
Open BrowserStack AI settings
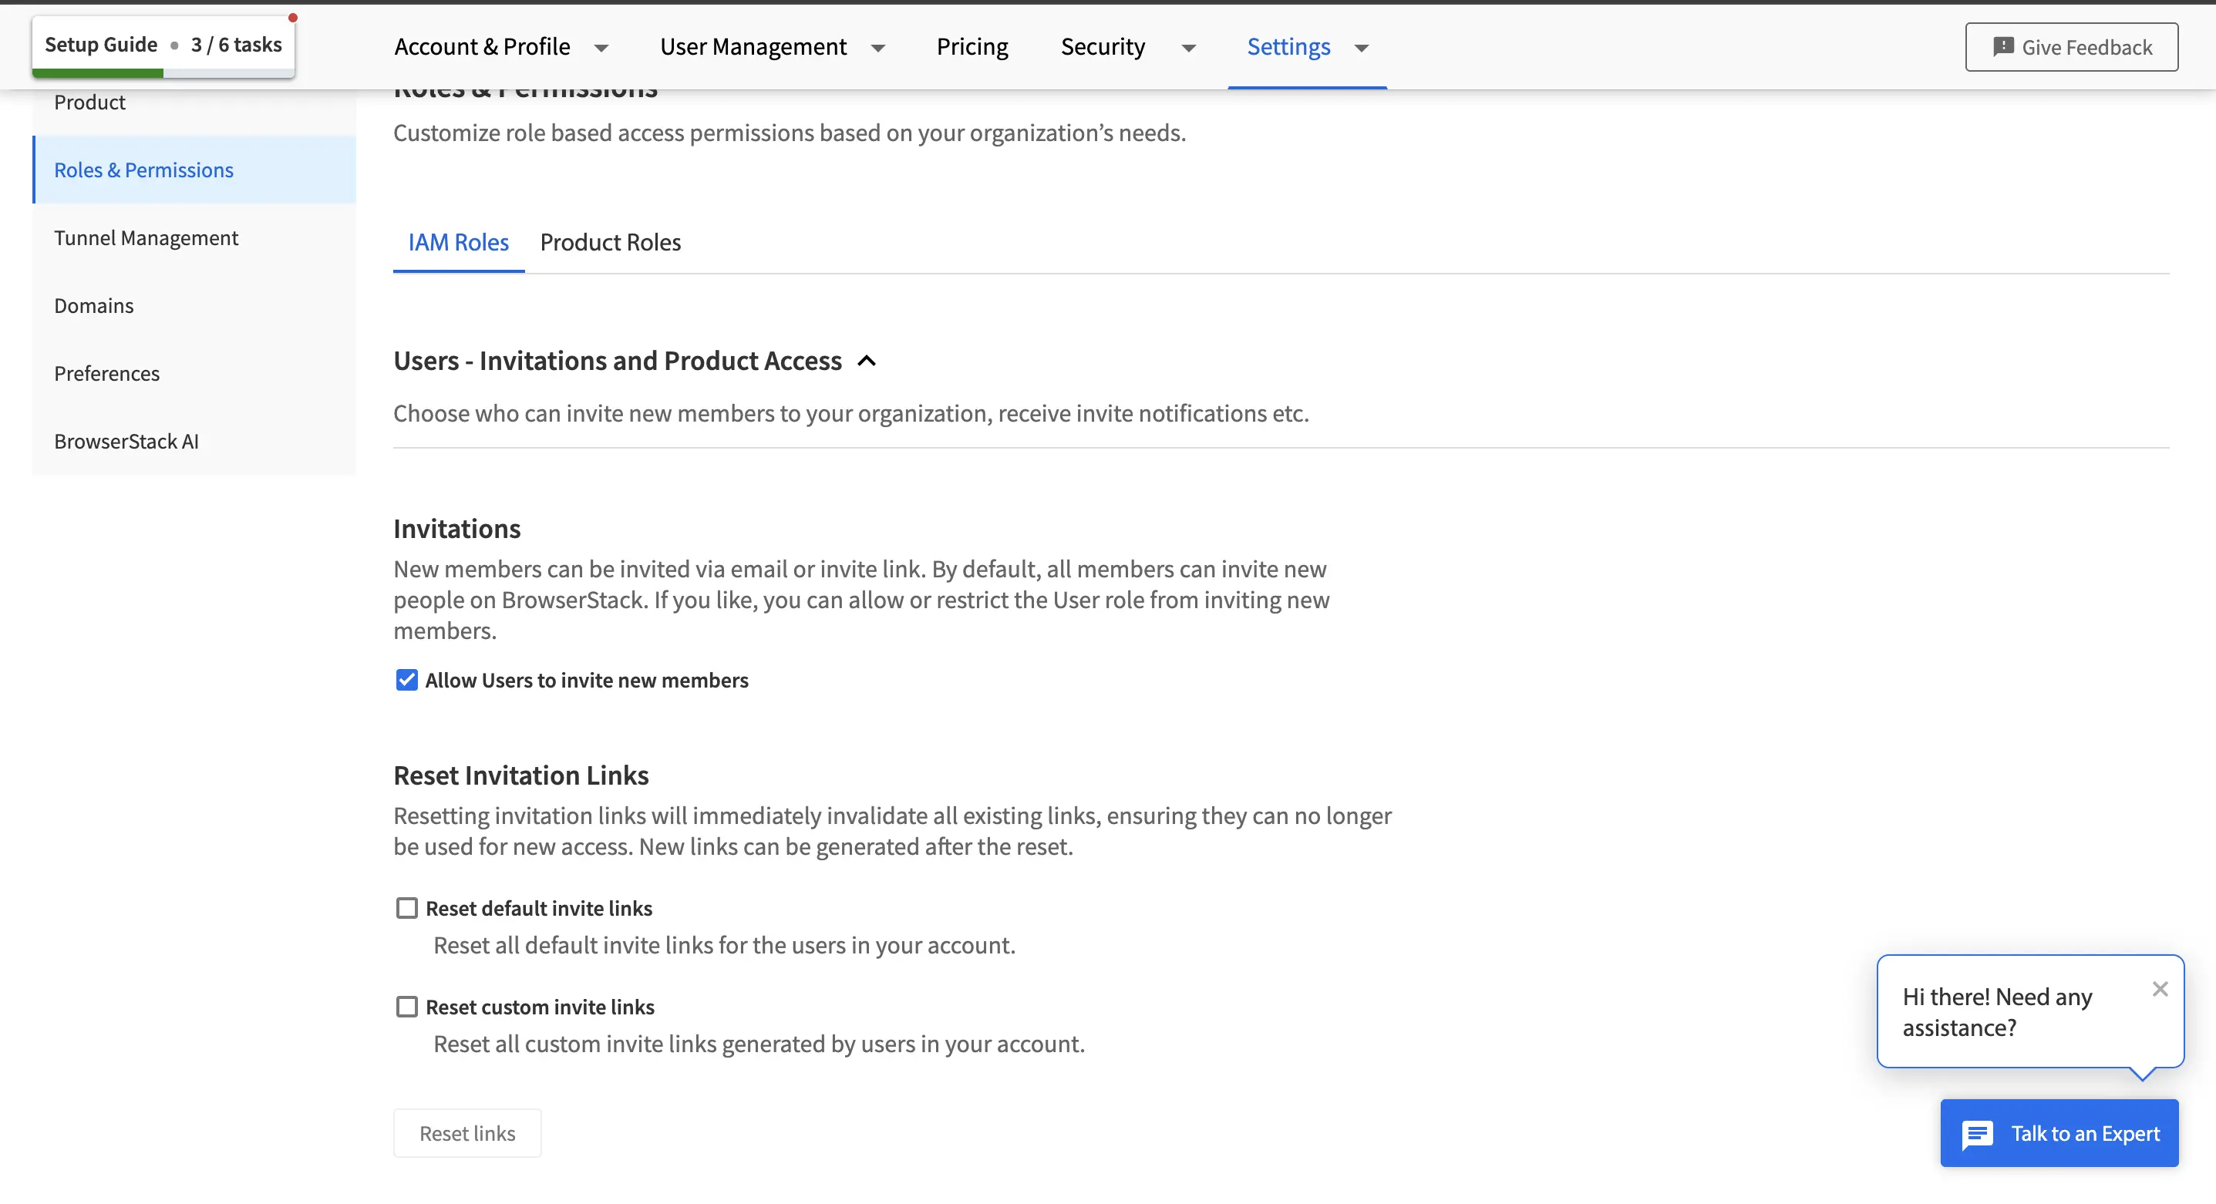126,440
